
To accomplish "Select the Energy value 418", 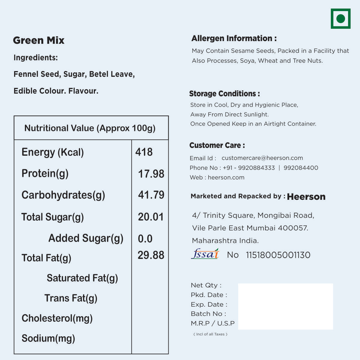I will pos(144,152).
